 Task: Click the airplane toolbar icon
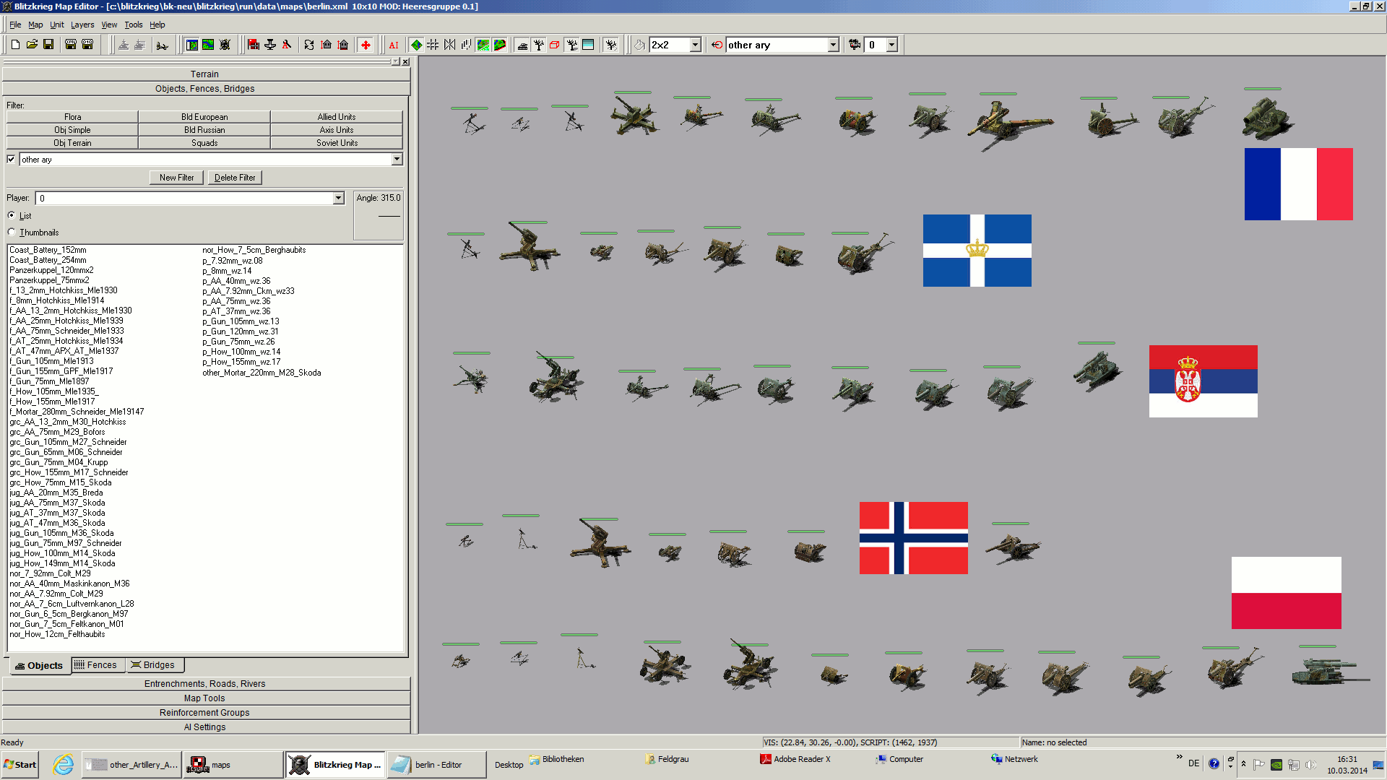point(270,45)
